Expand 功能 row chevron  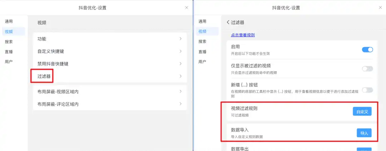point(180,39)
